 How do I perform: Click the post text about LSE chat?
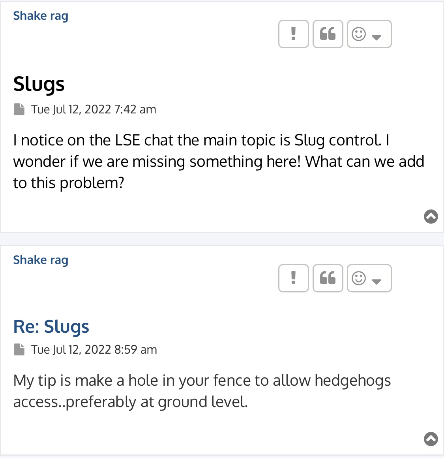click(x=219, y=162)
